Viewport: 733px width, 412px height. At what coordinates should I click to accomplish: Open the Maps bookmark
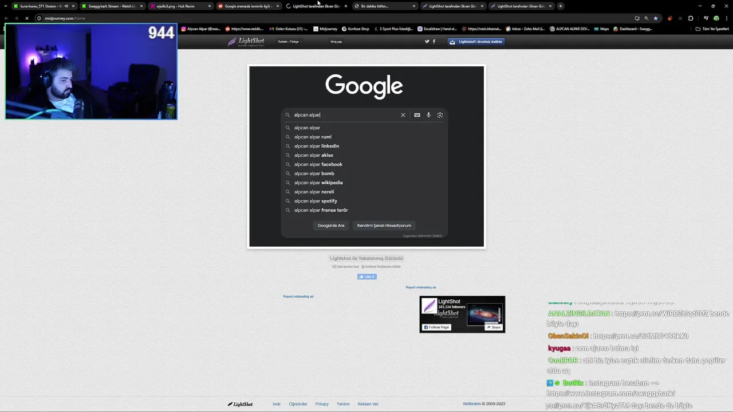[x=601, y=29]
